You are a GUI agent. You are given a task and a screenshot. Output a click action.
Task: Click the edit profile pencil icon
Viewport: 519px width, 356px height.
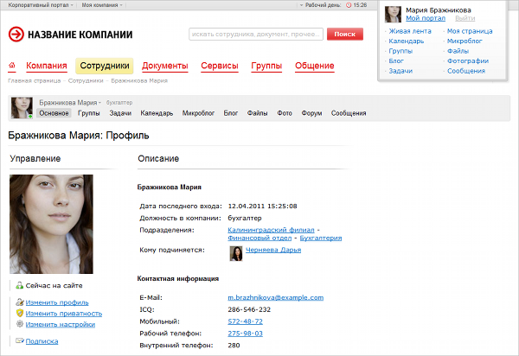click(20, 302)
